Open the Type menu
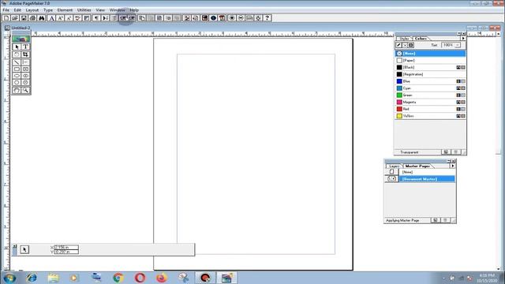The height and width of the screenshot is (284, 505). (x=48, y=10)
